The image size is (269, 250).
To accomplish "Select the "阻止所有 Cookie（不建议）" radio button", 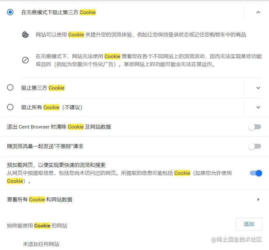I will pyautogui.click(x=10, y=107).
